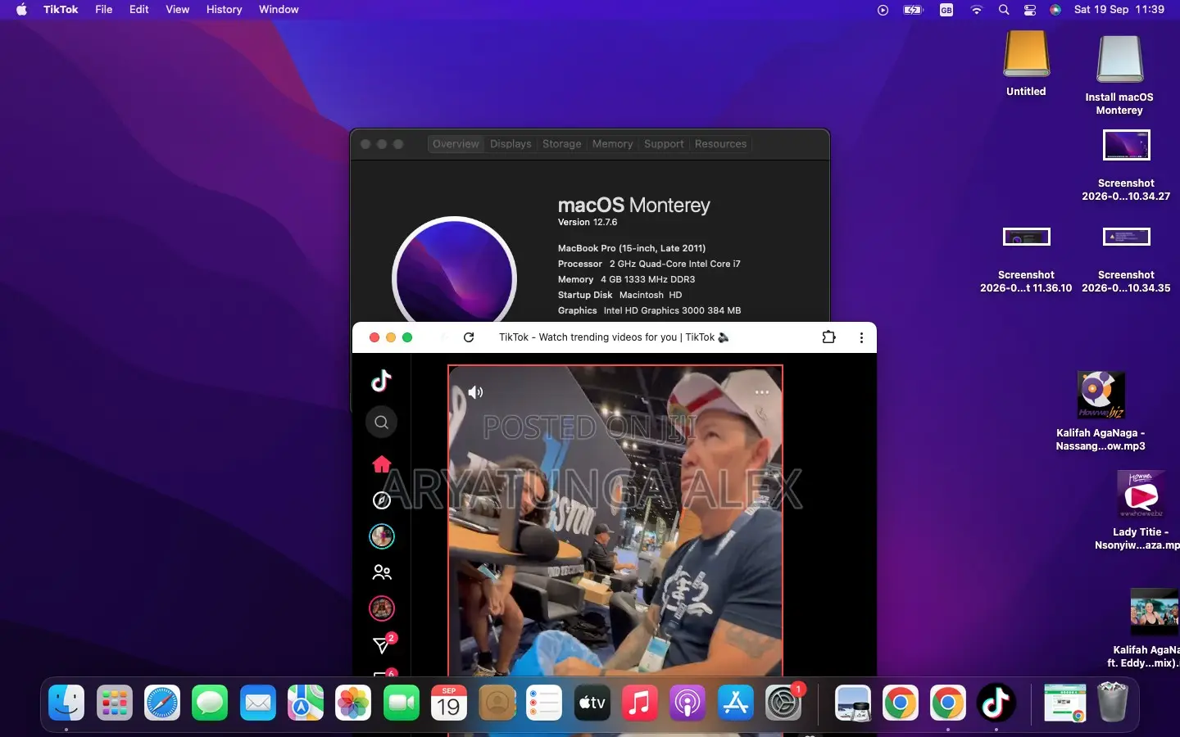Image resolution: width=1180 pixels, height=737 pixels.
Task: Launch FaceTime from the Dock
Action: 402,703
